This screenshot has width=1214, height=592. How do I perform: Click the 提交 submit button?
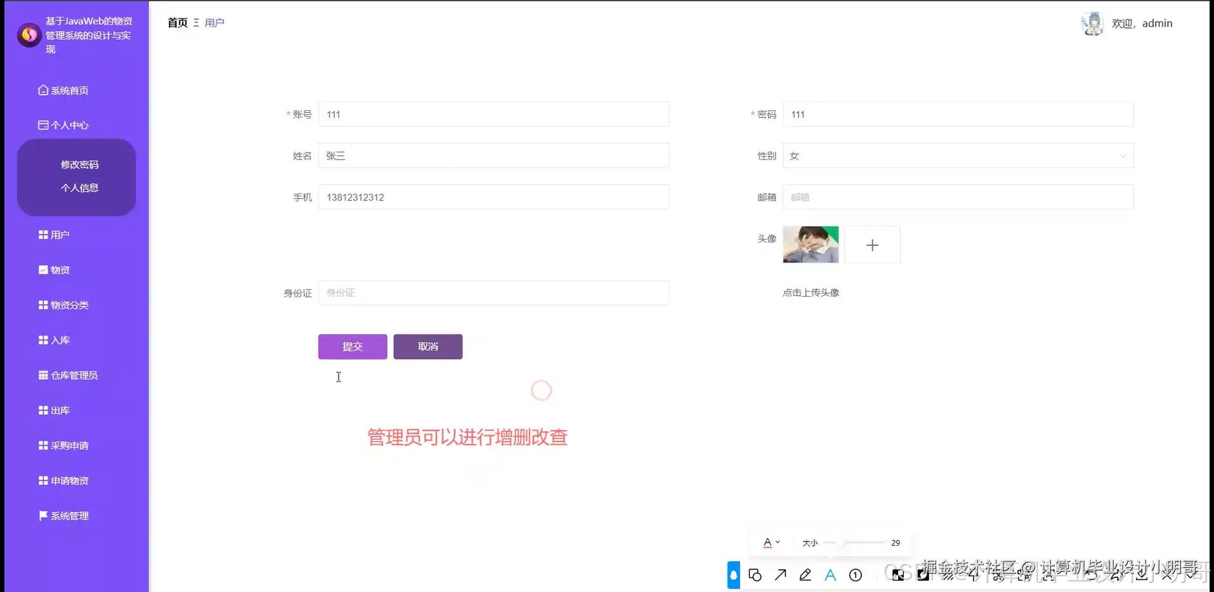coord(352,346)
